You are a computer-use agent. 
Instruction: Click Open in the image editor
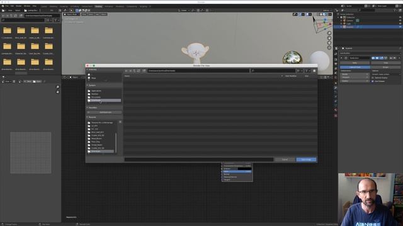37,82
